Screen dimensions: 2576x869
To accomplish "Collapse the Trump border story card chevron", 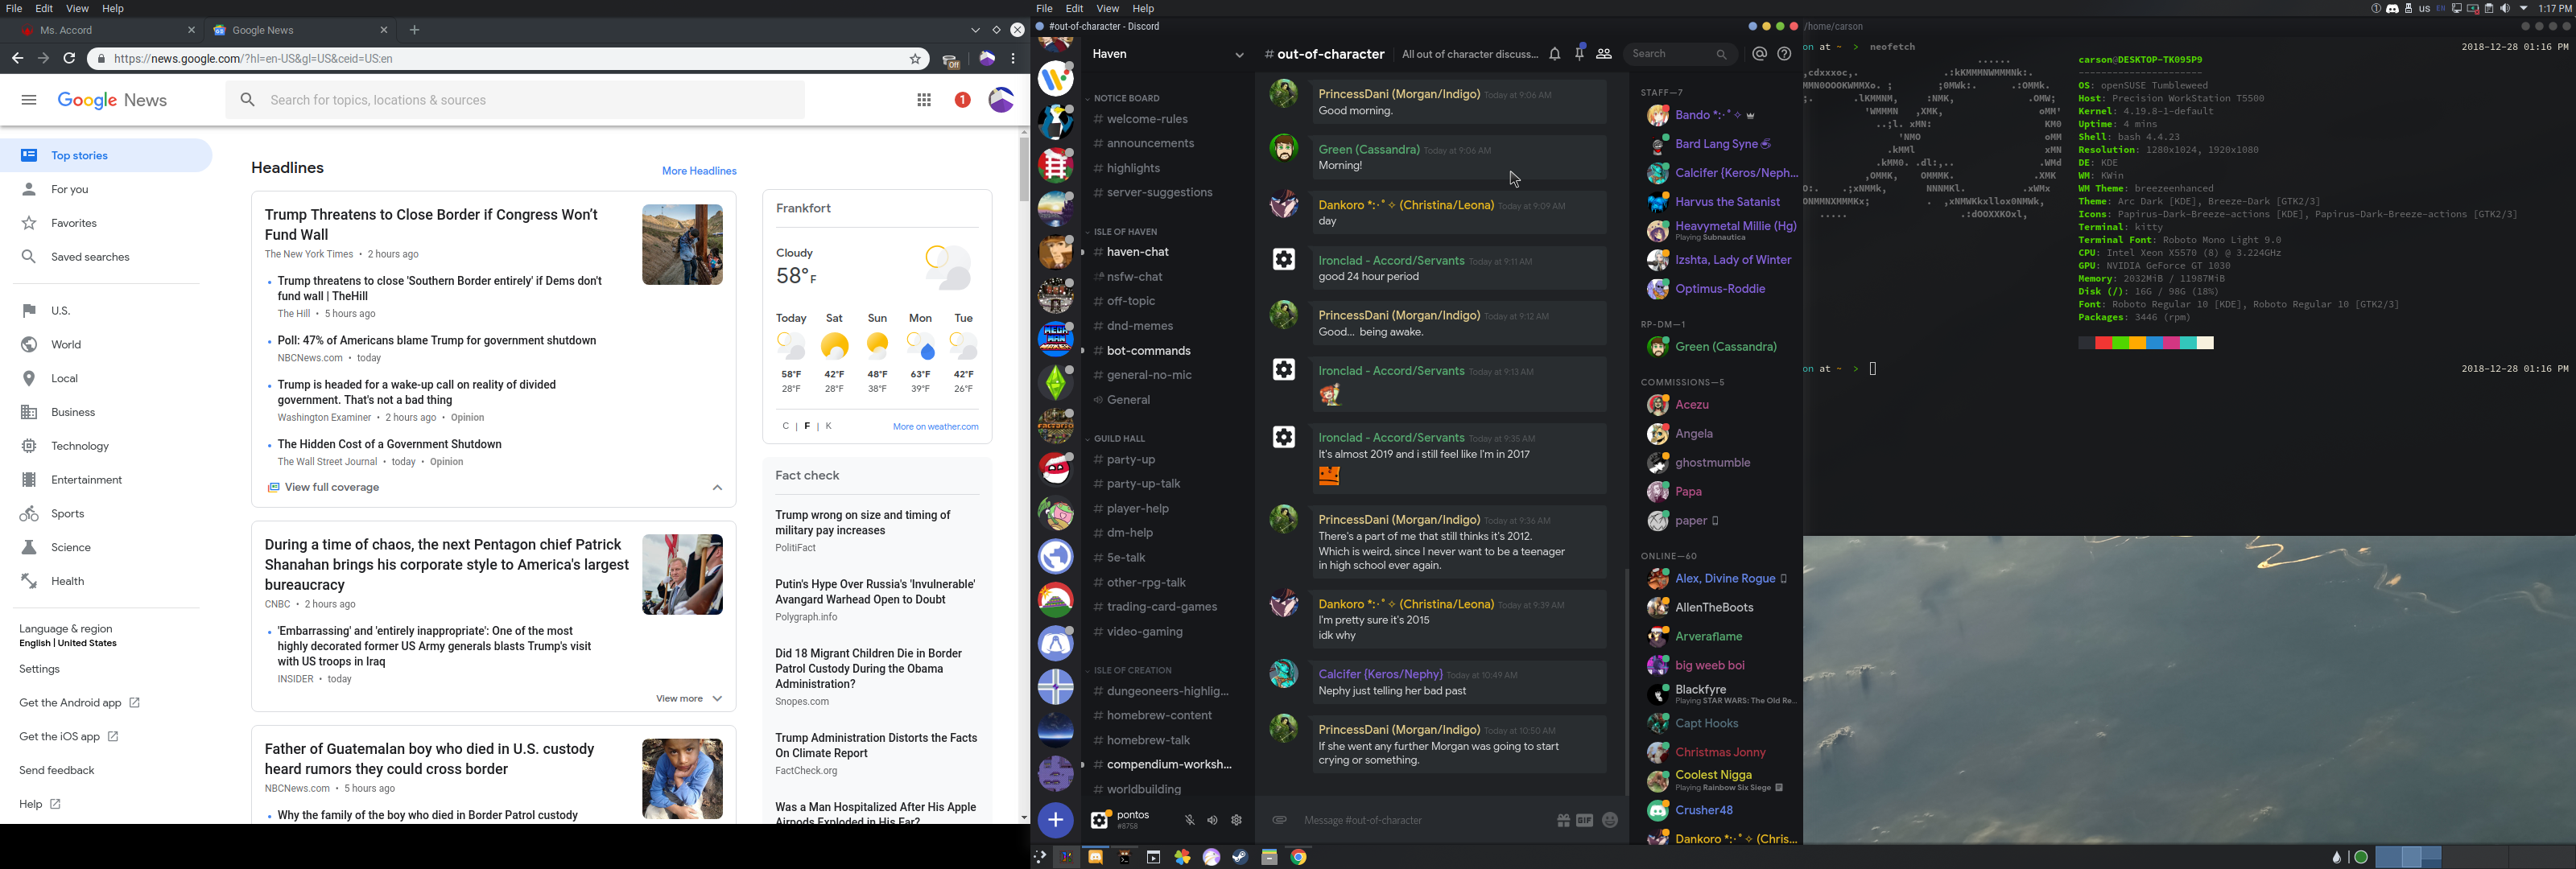I will coord(717,488).
